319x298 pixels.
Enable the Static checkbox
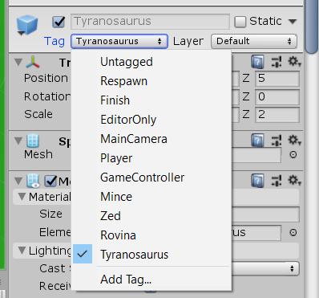(240, 22)
